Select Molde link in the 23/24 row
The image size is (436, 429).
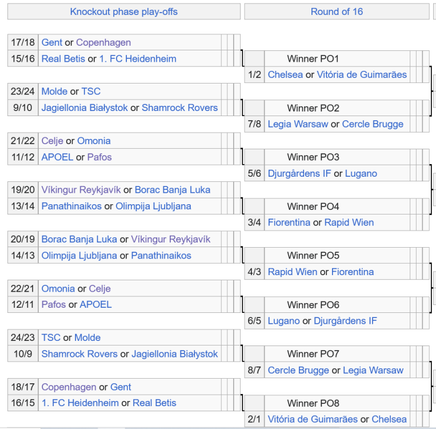click(x=54, y=92)
